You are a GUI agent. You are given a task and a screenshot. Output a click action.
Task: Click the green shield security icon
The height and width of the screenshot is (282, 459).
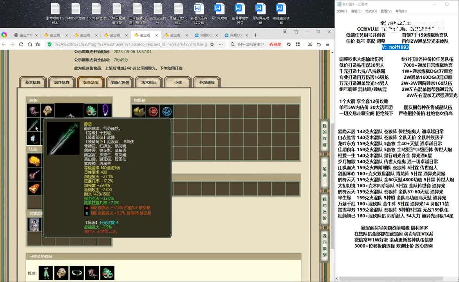[49, 45]
